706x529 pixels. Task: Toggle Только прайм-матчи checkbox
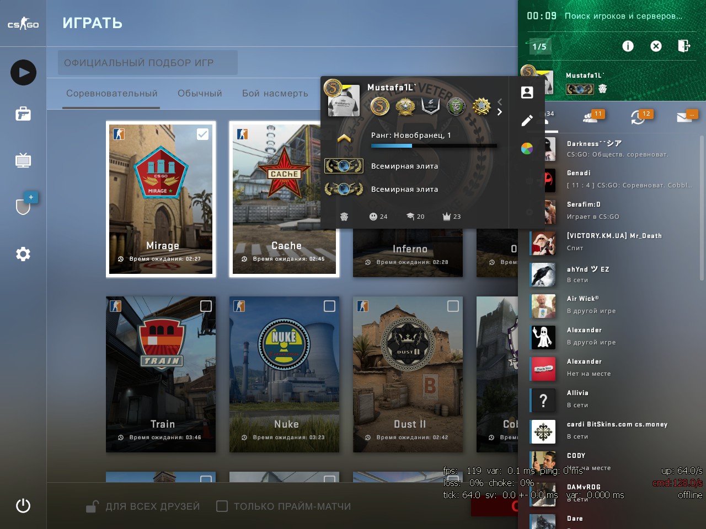pyautogui.click(x=222, y=506)
